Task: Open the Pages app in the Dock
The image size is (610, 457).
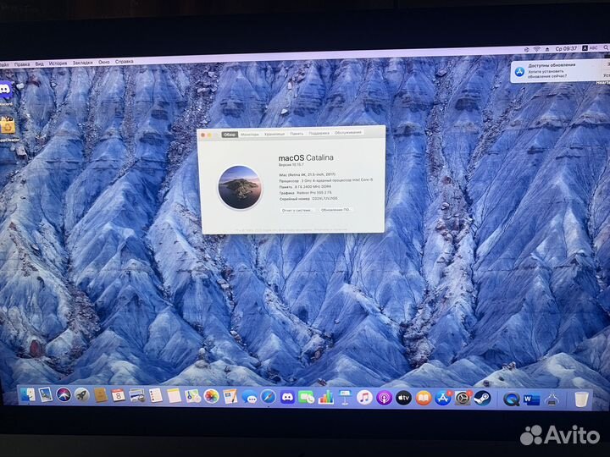Action: pos(230,397)
